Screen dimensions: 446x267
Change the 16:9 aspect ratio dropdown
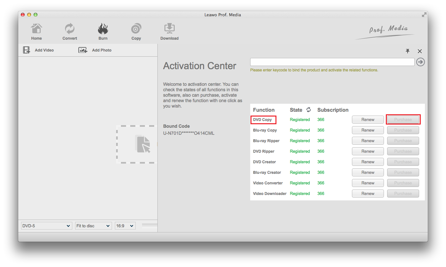click(x=125, y=226)
